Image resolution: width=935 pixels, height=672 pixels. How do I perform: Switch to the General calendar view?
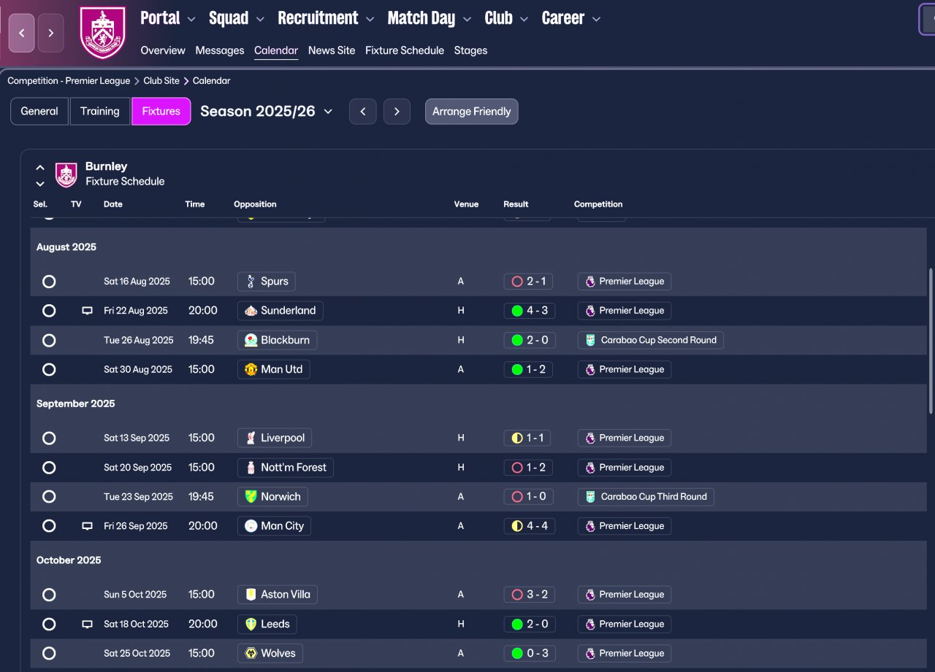tap(39, 112)
